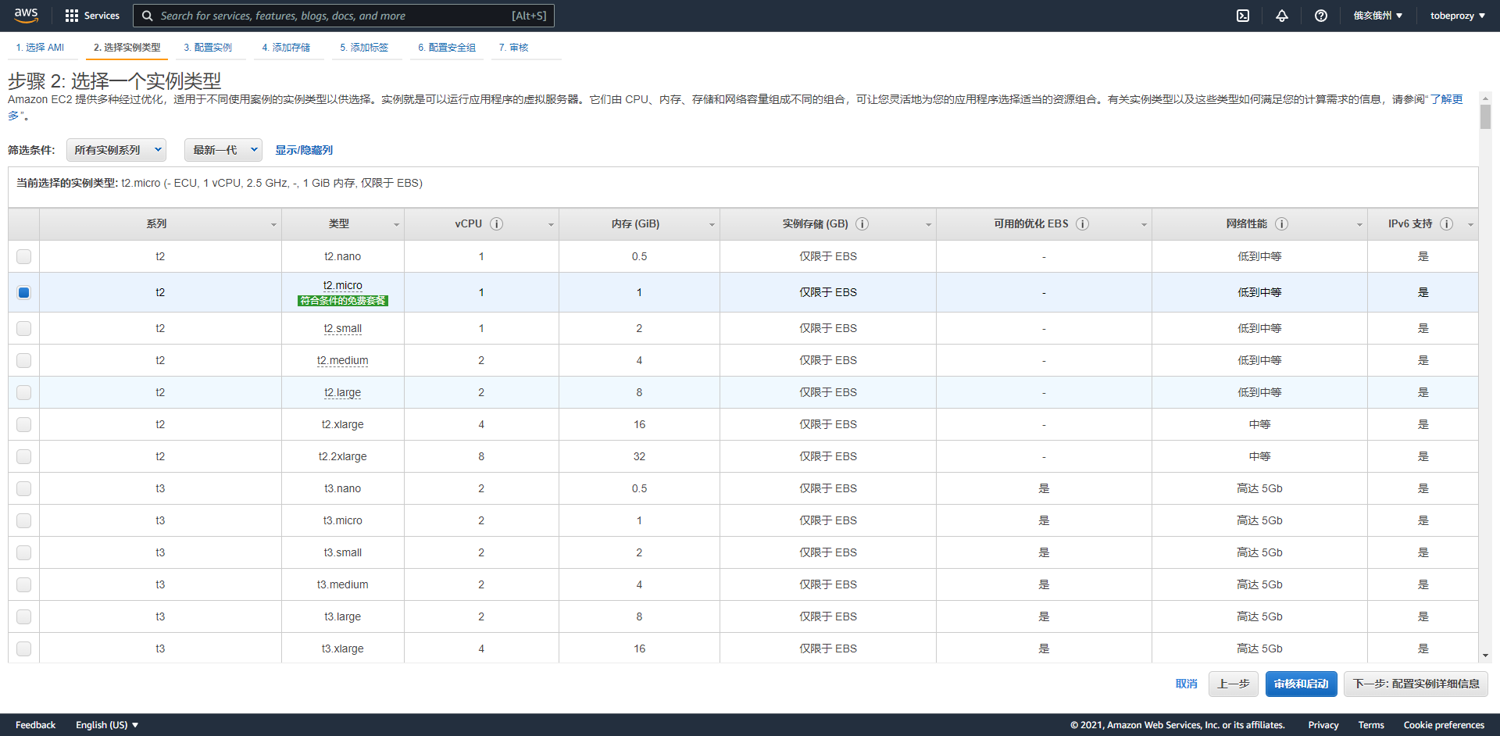Click the scrollbar down arrow

(1485, 656)
